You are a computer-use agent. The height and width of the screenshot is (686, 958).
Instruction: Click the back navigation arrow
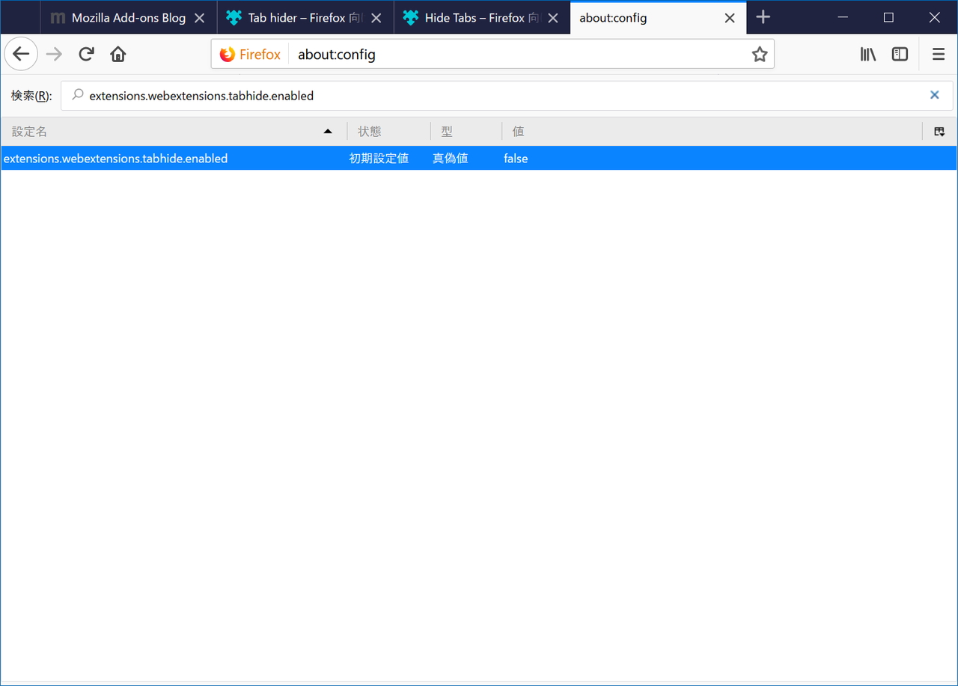coord(20,53)
